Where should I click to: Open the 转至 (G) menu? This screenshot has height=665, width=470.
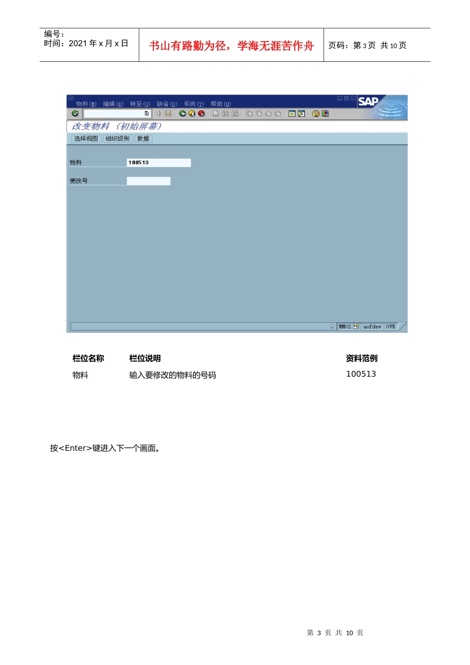[x=140, y=104]
